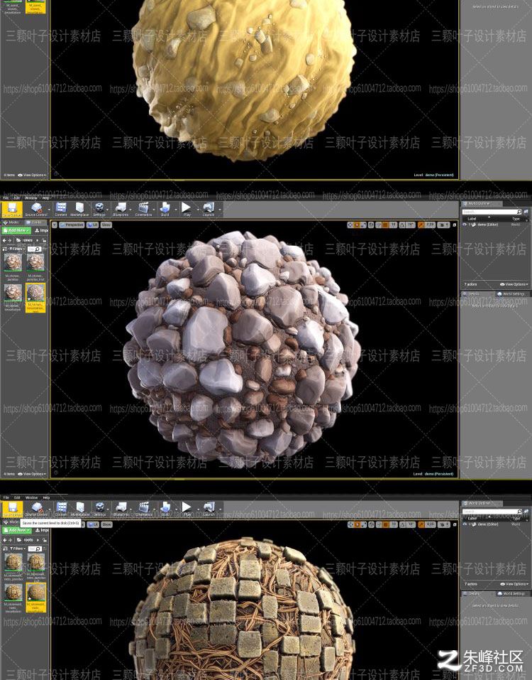Click Play in the stones editor toolbar
This screenshot has width=532, height=680.
point(187,210)
